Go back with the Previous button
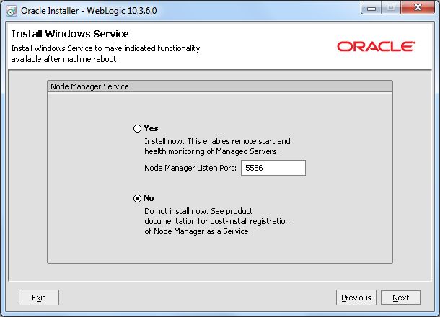Image resolution: width=440 pixels, height=317 pixels. (356, 298)
